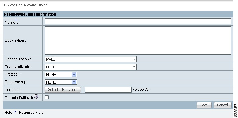The width and height of the screenshot is (238, 118).
Task: Click the Description label
Action: click(x=15, y=41)
